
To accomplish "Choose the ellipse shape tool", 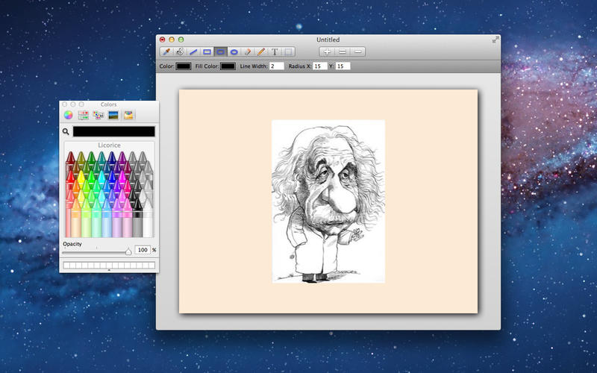I will (234, 51).
